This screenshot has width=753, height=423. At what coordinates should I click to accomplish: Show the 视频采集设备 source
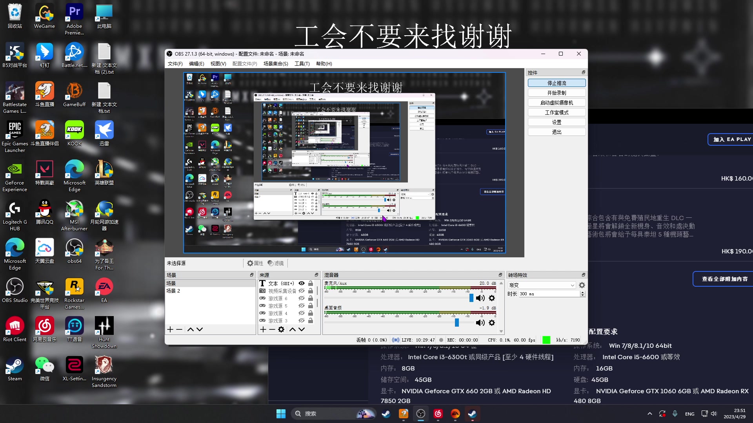[302, 291]
